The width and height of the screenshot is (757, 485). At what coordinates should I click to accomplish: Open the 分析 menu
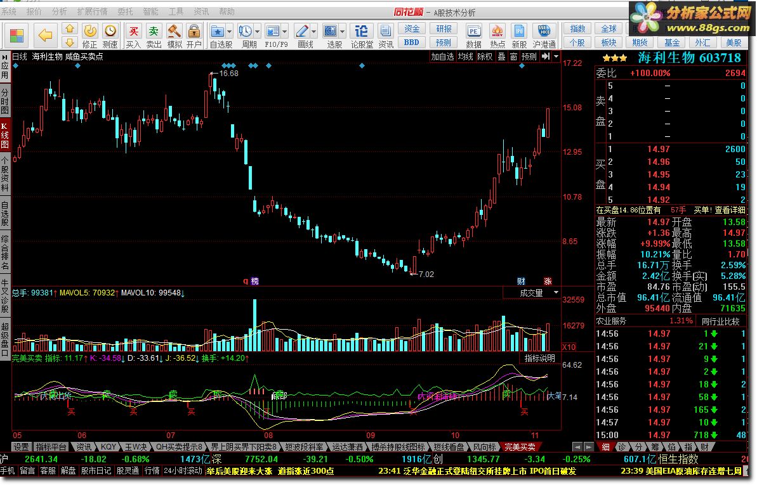[60, 11]
